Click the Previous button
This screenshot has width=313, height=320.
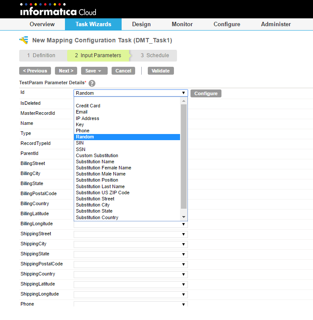(35, 71)
